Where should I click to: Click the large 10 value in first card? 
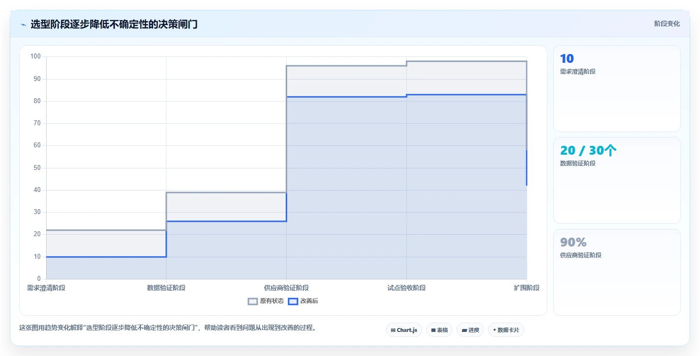coord(567,59)
